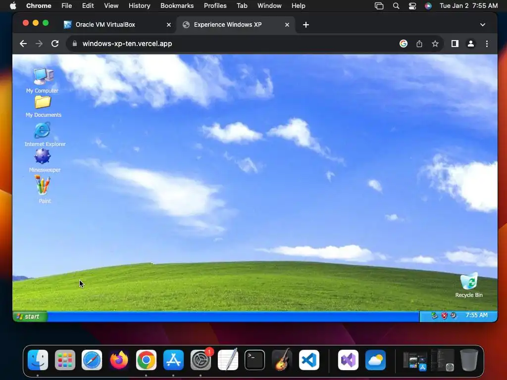Screen dimensions: 507x380
Task: Click the XP network tray icon
Action: pos(435,316)
